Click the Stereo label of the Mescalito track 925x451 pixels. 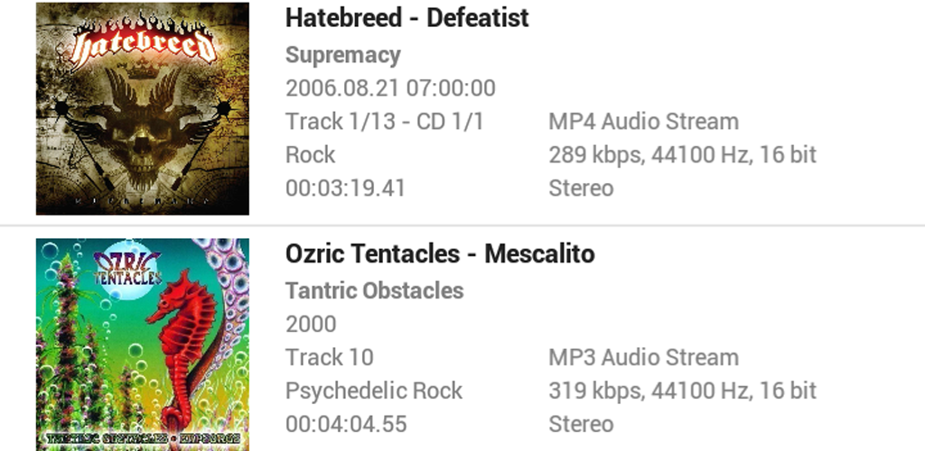[x=581, y=424]
